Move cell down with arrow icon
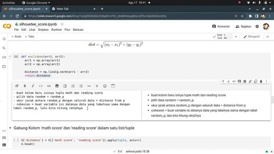 [229, 81]
